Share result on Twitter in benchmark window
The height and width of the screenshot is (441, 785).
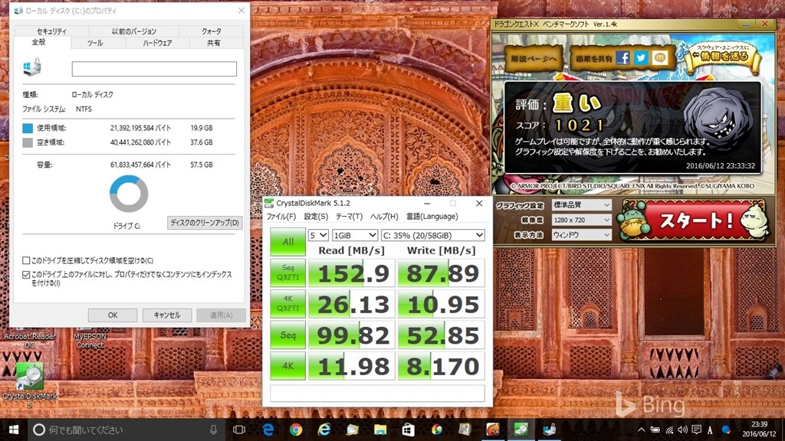tap(641, 58)
